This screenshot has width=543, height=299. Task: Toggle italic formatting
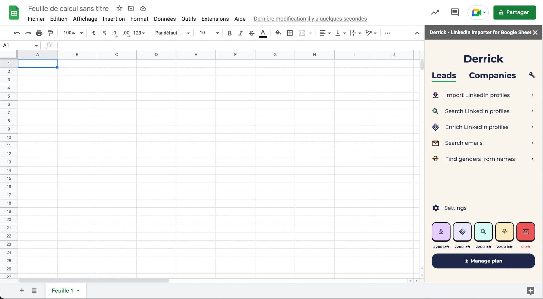[x=241, y=33]
